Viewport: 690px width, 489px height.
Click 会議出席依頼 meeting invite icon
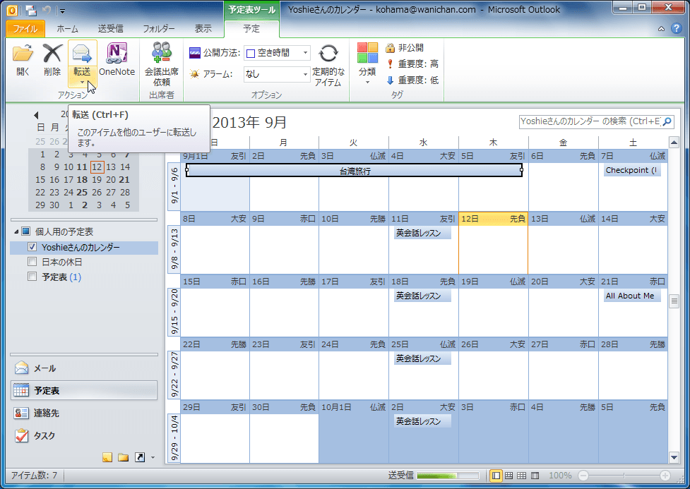pyautogui.click(x=162, y=64)
